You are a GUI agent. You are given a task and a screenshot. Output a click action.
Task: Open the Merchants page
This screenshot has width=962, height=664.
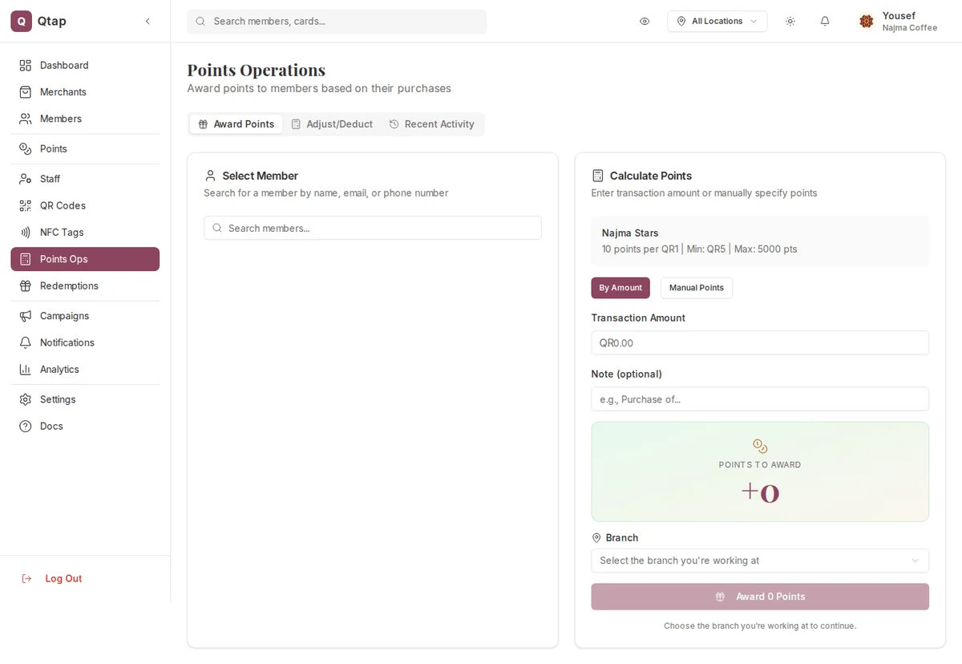(85, 92)
